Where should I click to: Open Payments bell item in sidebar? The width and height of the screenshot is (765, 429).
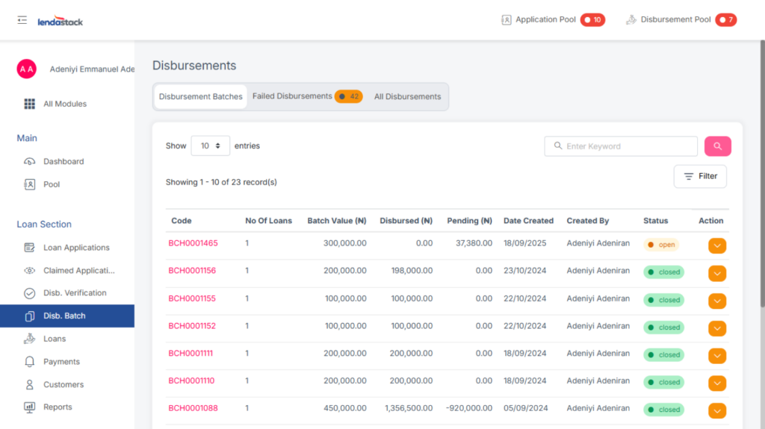pos(61,362)
